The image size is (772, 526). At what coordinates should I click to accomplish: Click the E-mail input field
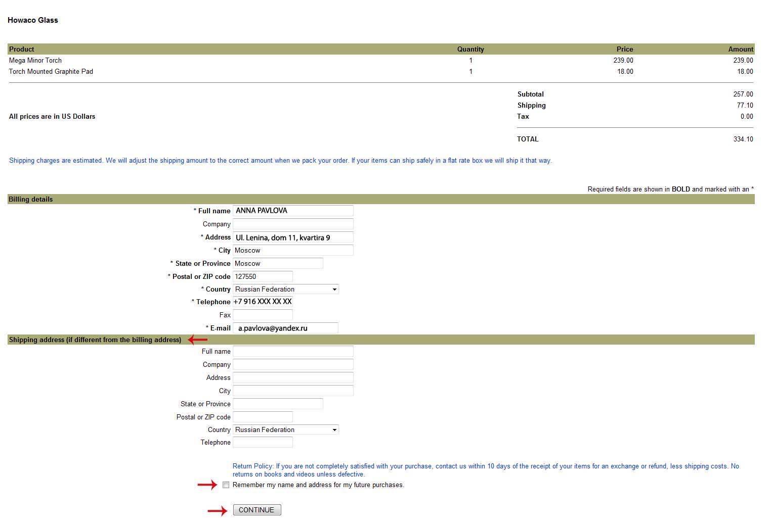tap(285, 328)
